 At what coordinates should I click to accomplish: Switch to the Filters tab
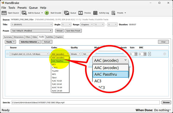click(28, 37)
